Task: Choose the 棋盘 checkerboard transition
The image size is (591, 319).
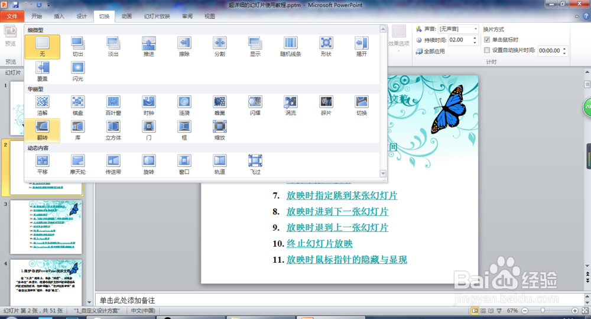Action: [x=77, y=106]
